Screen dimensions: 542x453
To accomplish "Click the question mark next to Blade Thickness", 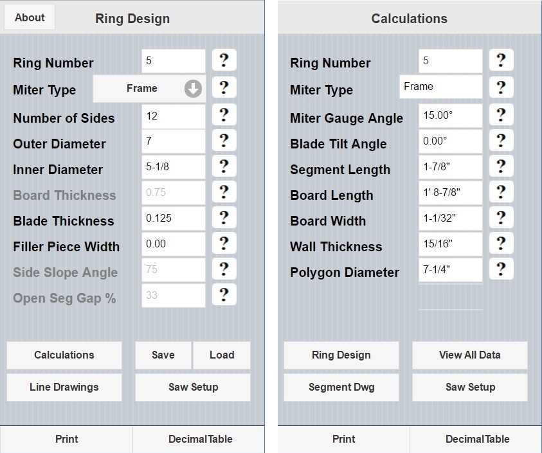I will click(x=224, y=218).
